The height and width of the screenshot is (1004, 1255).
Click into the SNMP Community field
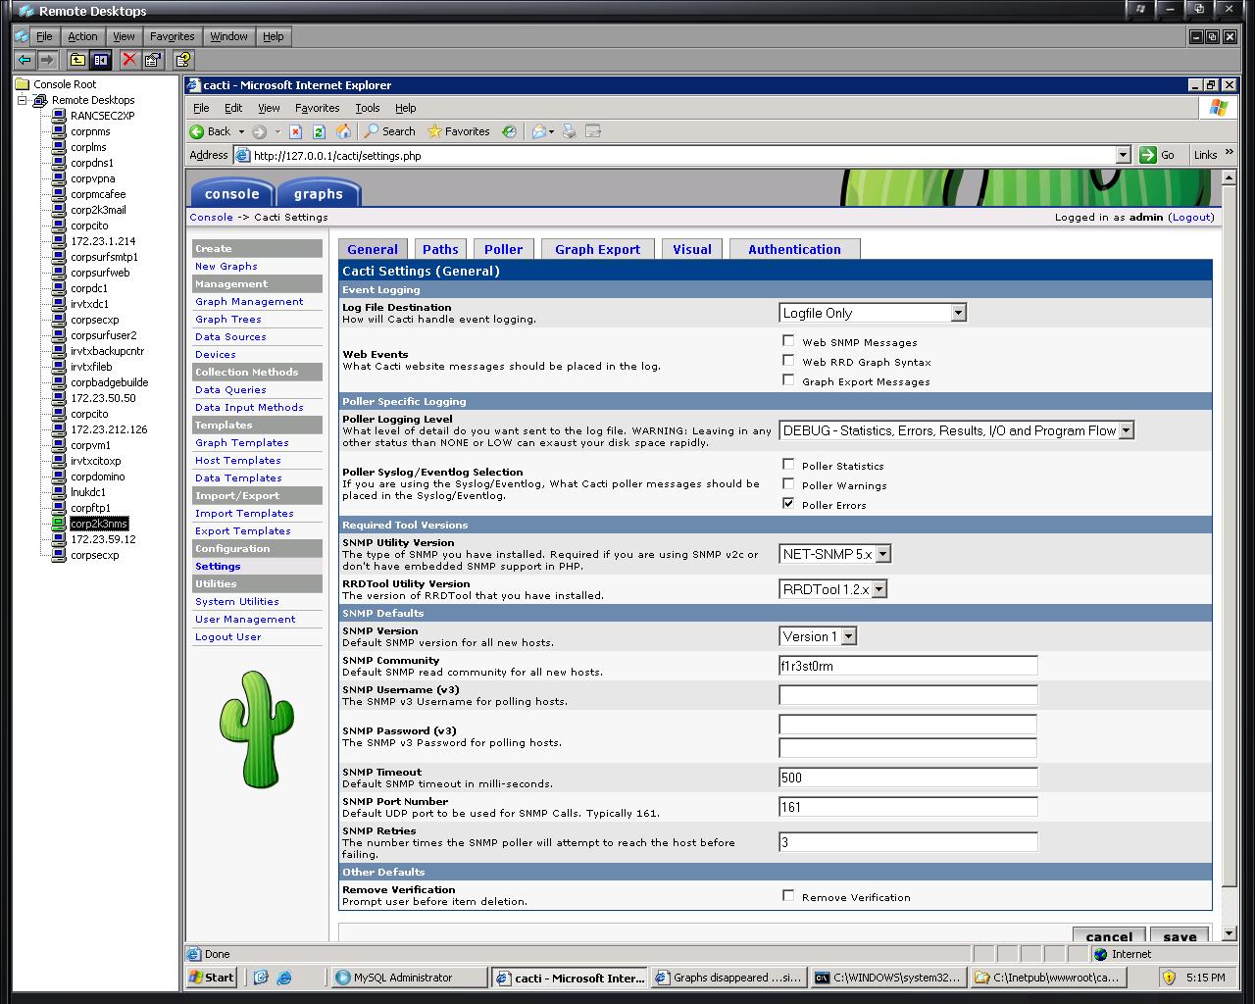click(908, 666)
